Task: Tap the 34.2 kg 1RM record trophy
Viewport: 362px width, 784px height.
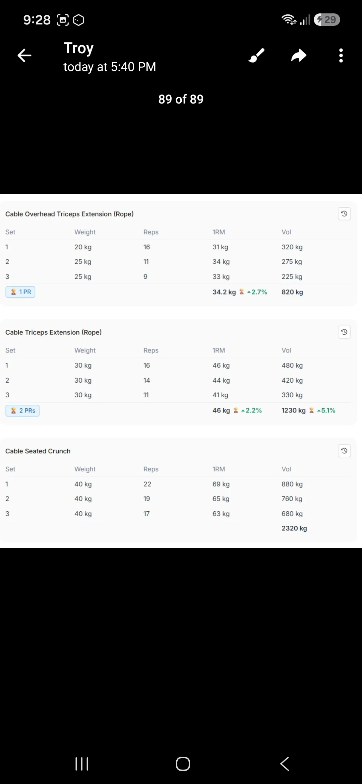Action: tap(241, 292)
